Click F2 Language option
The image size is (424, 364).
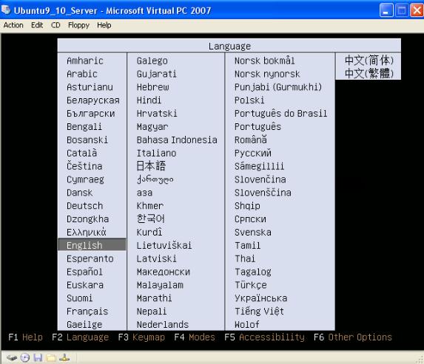pos(81,337)
